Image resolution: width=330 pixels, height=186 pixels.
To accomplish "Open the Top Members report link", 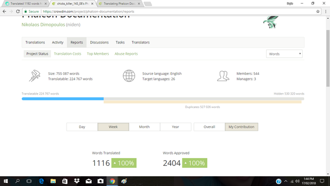I will [x=98, y=54].
